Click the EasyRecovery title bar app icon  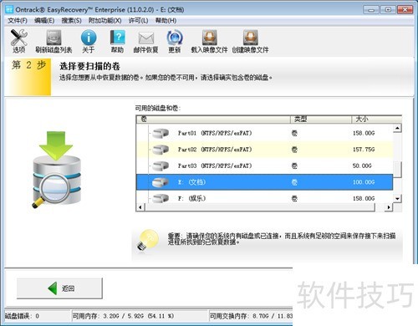[9, 9]
